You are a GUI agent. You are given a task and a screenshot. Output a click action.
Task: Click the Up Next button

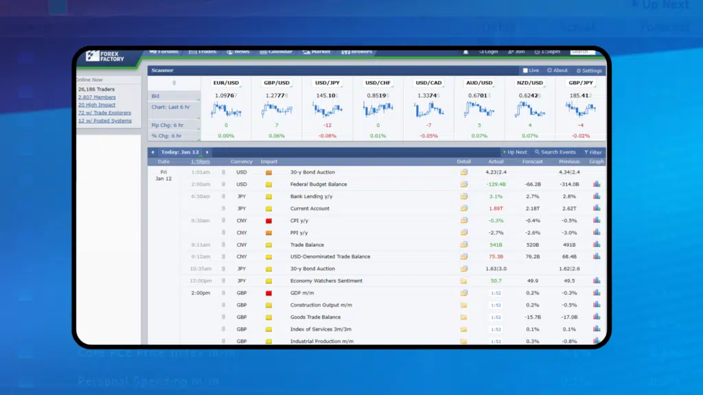tap(515, 152)
